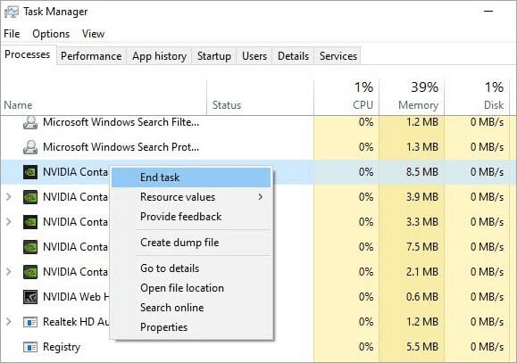Image resolution: width=517 pixels, height=363 pixels.
Task: Switch to the Services tab
Action: (338, 56)
